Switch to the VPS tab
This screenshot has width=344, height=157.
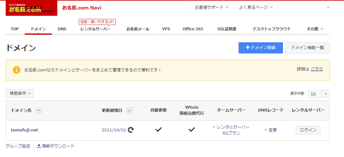coord(166,29)
